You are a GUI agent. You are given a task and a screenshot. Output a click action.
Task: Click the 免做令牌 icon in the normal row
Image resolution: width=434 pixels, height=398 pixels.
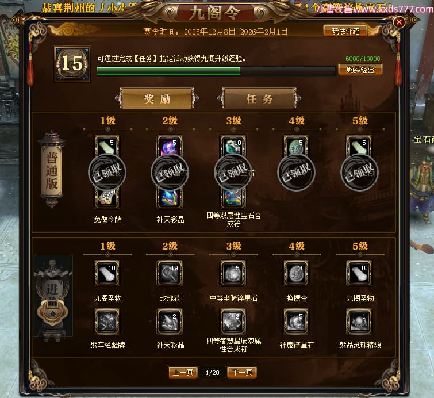(x=107, y=198)
